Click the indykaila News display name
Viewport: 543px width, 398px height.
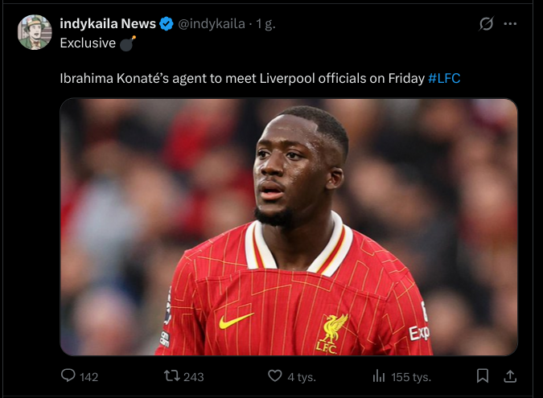[108, 24]
